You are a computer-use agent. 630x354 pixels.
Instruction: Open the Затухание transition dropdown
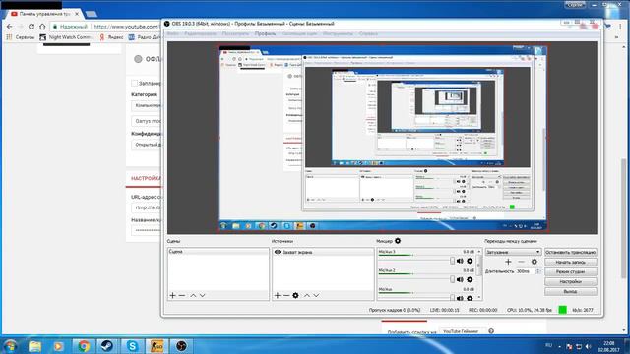(x=513, y=252)
